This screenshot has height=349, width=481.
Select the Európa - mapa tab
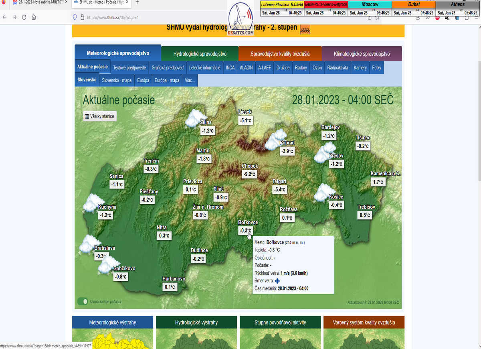click(x=167, y=80)
